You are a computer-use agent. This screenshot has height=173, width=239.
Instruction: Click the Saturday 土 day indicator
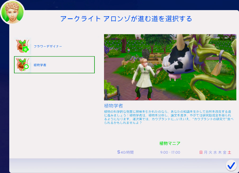click(229, 152)
